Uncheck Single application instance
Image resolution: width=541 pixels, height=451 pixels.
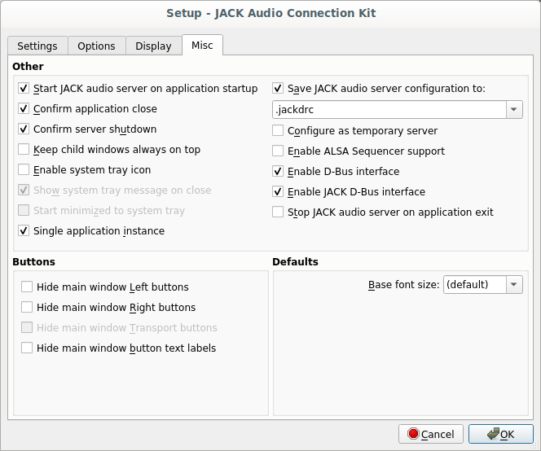coord(24,231)
